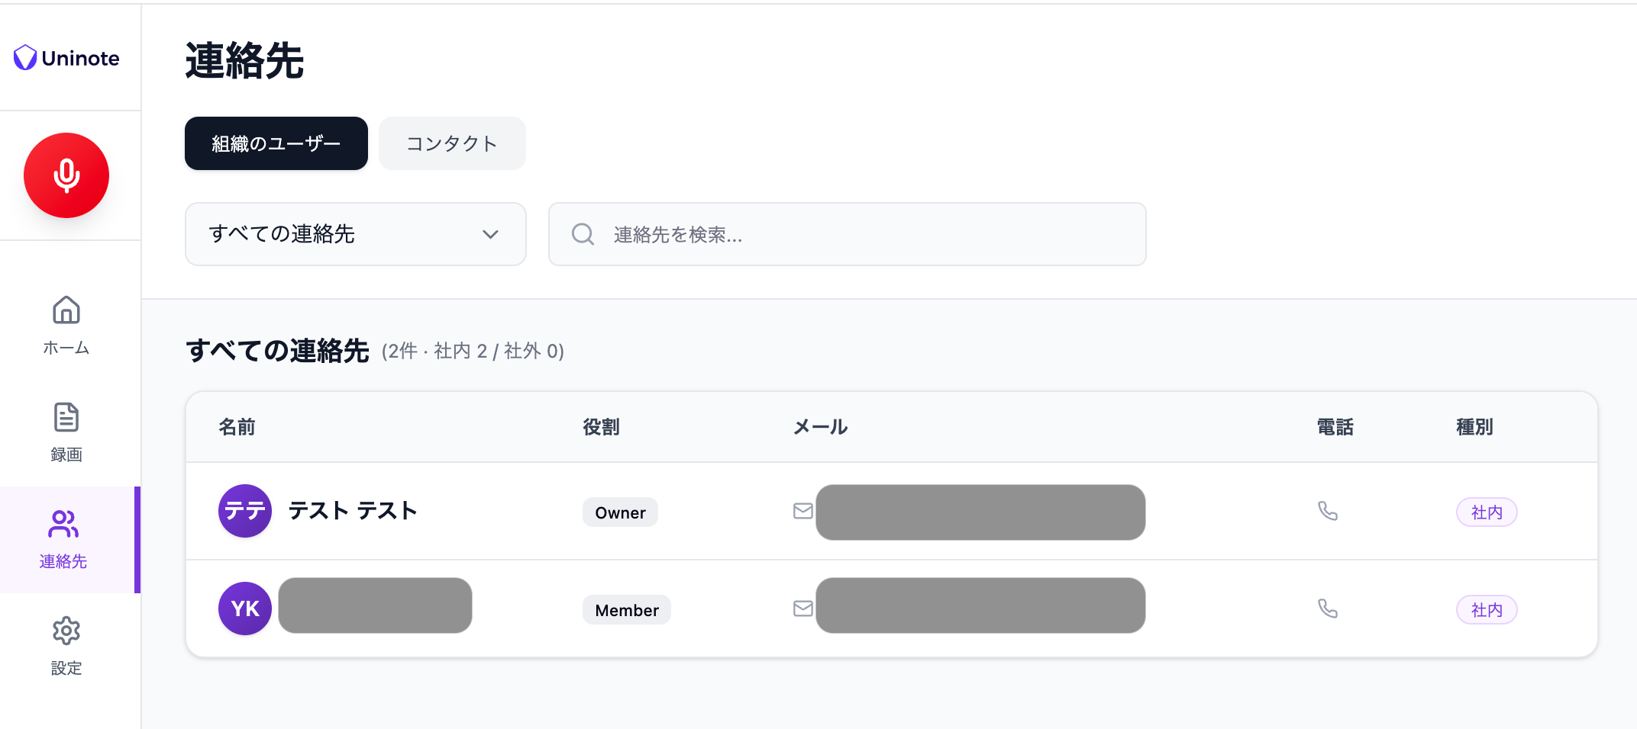
Task: Click the search magnifier icon
Action: (583, 234)
